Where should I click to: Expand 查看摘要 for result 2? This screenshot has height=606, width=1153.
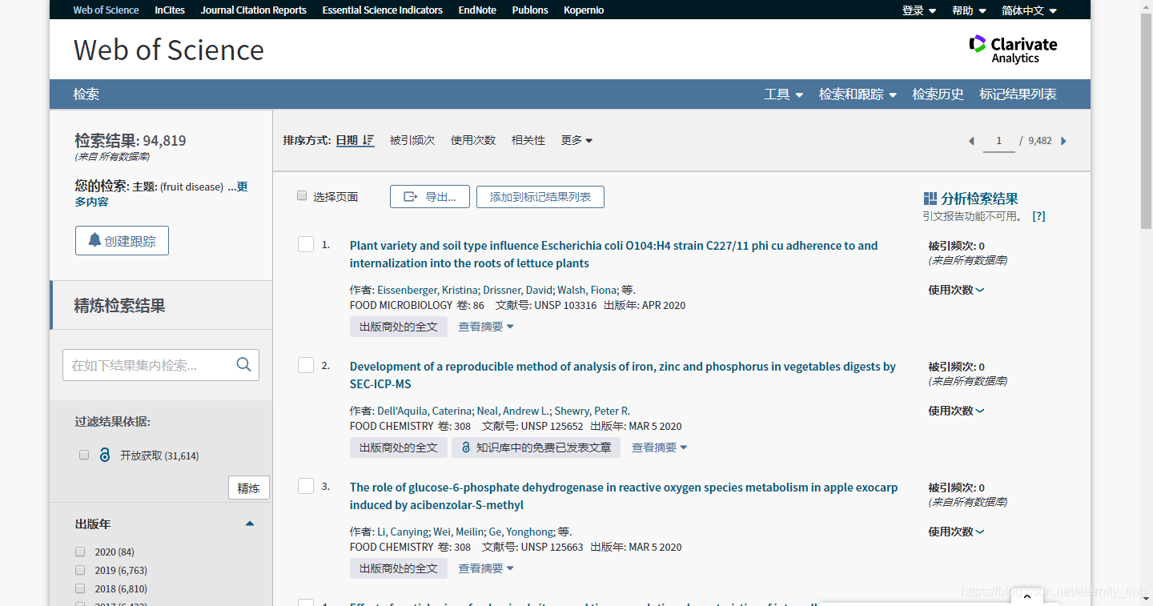(660, 447)
